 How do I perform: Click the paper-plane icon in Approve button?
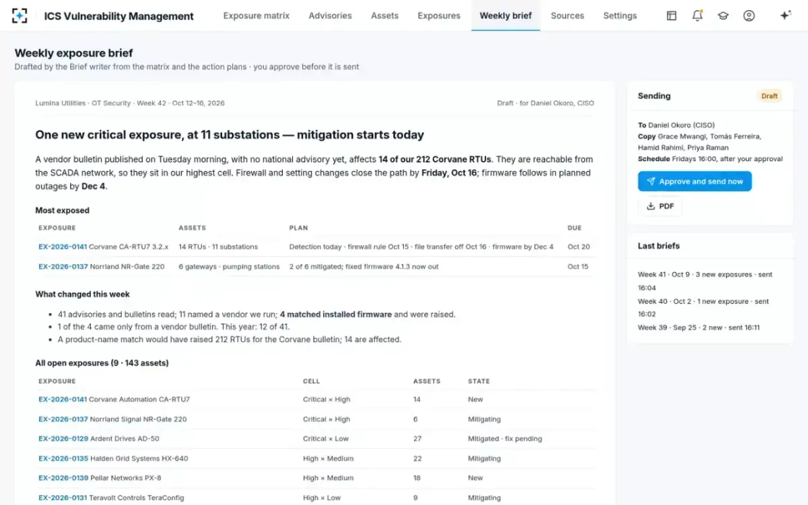coord(650,182)
